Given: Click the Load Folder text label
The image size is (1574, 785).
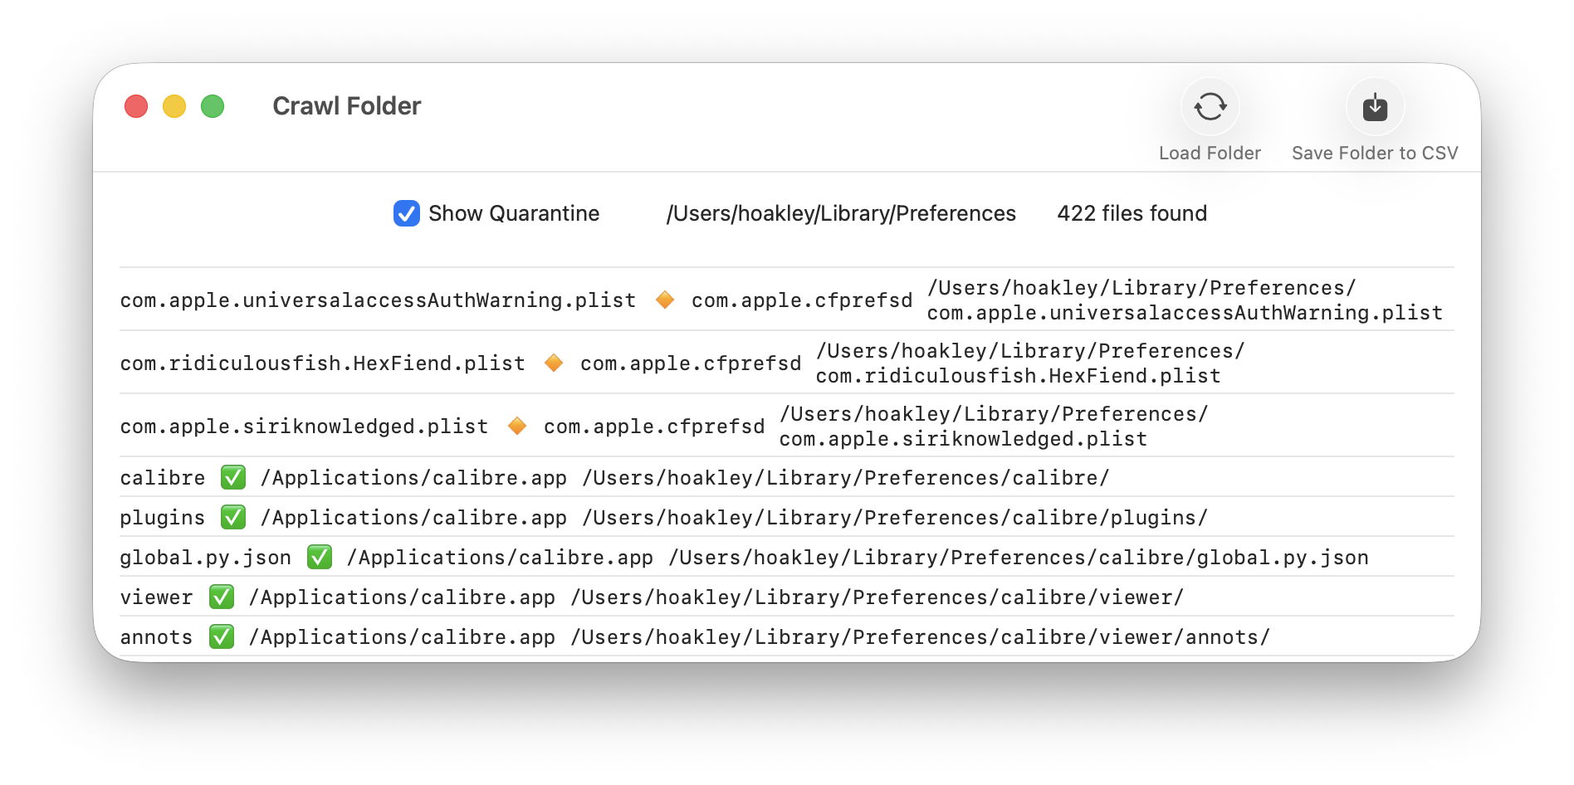Looking at the screenshot, I should [x=1210, y=154].
